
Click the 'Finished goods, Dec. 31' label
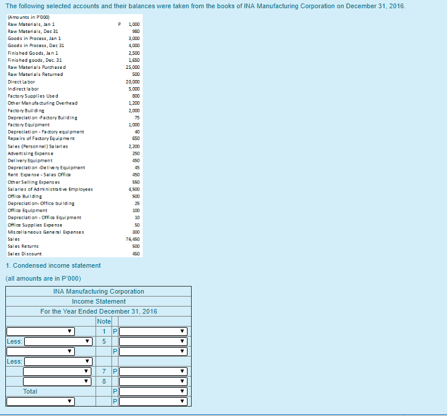[34, 60]
